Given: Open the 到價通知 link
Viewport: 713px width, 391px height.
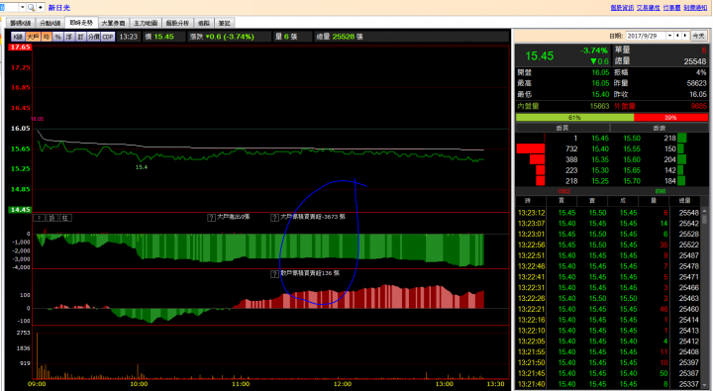Looking at the screenshot, I should pos(695,8).
